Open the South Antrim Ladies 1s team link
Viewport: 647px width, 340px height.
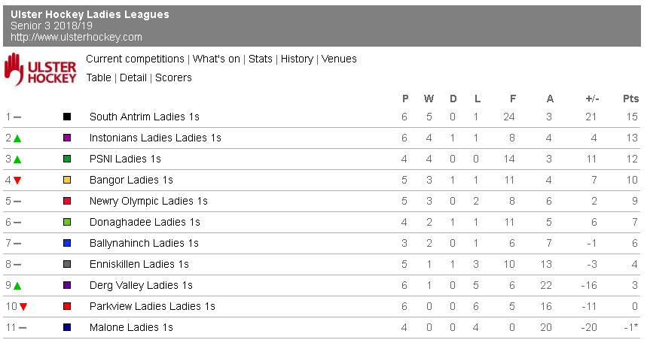(x=145, y=117)
